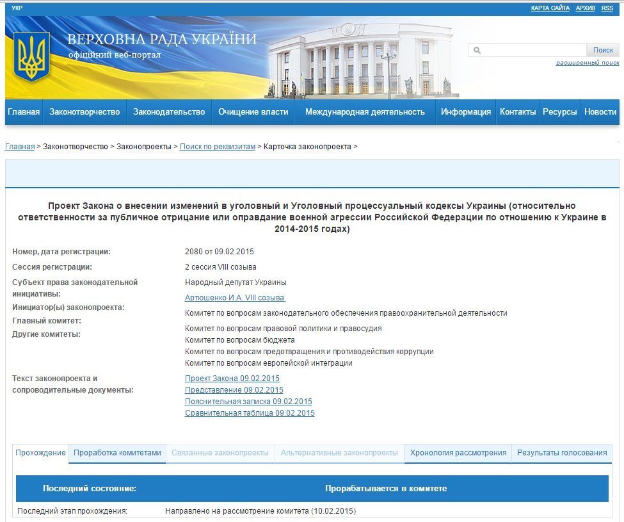Click the Прорабатывается в комитете status text
This screenshot has width=624, height=522.
pos(386,489)
